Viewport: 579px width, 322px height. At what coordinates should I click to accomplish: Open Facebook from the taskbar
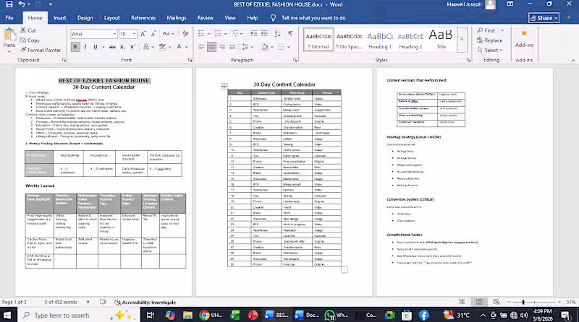point(424,315)
